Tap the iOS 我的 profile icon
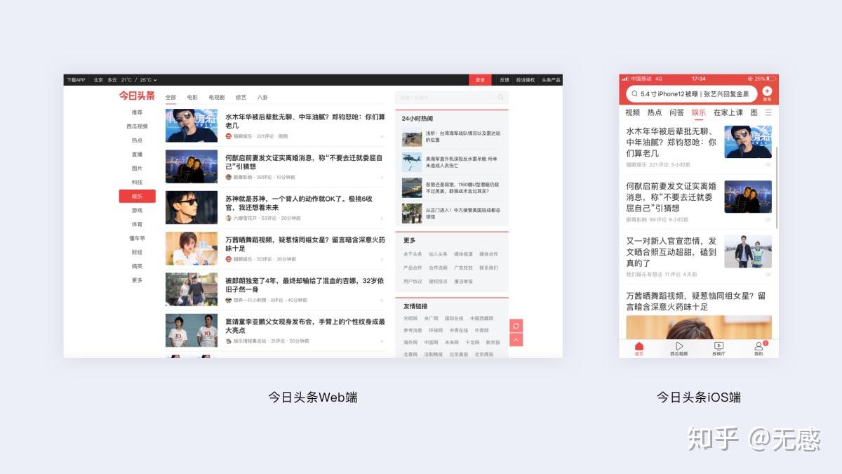Screen dimensions: 842x474 (x=759, y=346)
